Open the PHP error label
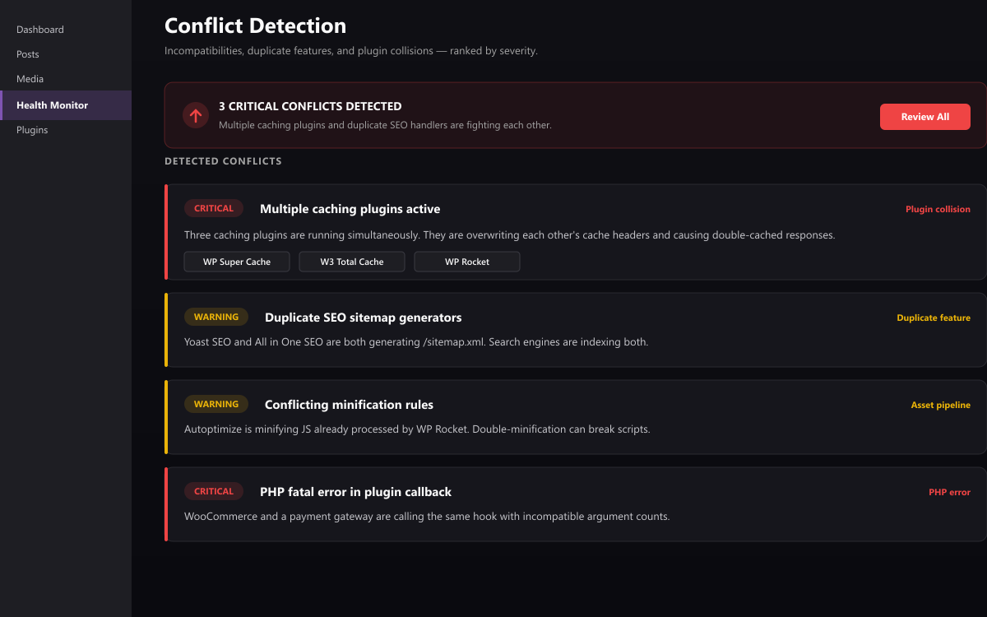Screen dimensions: 987x617 949,492
